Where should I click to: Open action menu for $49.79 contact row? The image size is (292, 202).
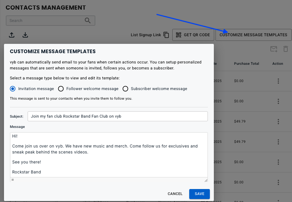click(x=278, y=122)
